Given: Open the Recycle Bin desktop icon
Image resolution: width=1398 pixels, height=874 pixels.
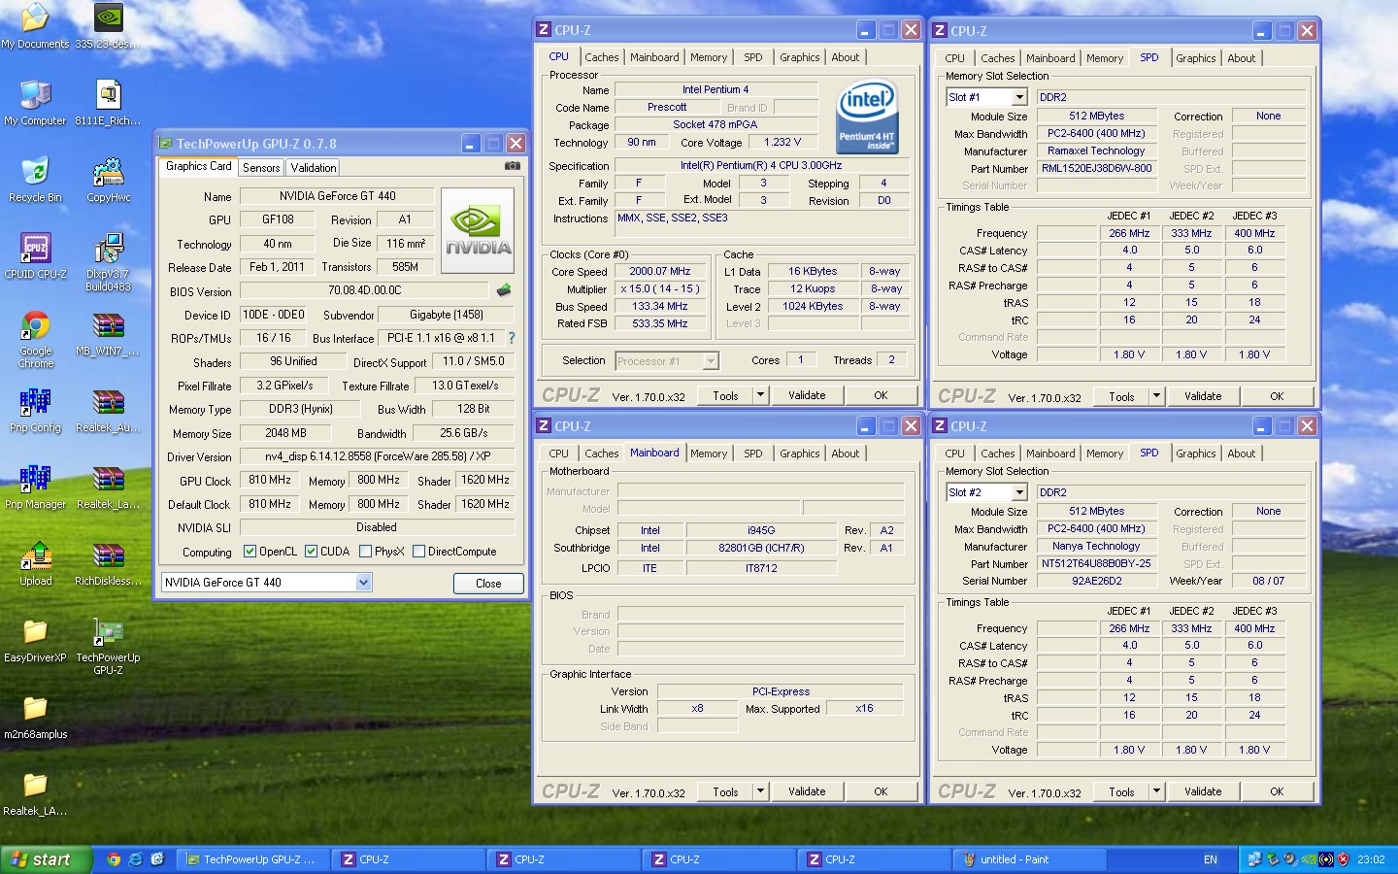Looking at the screenshot, I should tap(35, 172).
